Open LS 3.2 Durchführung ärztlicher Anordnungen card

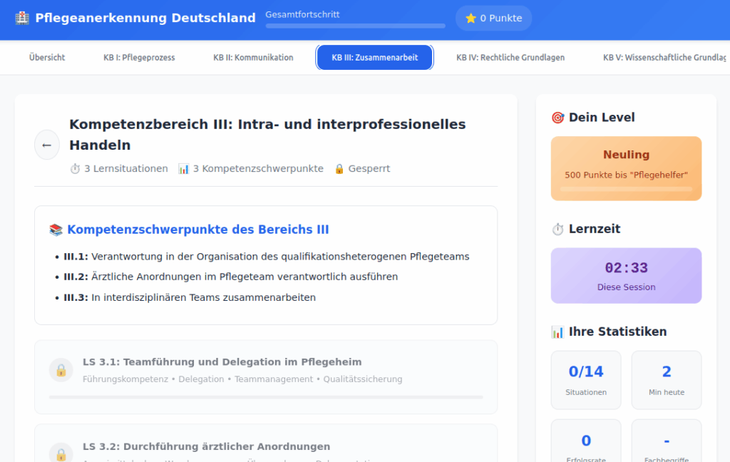(266, 446)
